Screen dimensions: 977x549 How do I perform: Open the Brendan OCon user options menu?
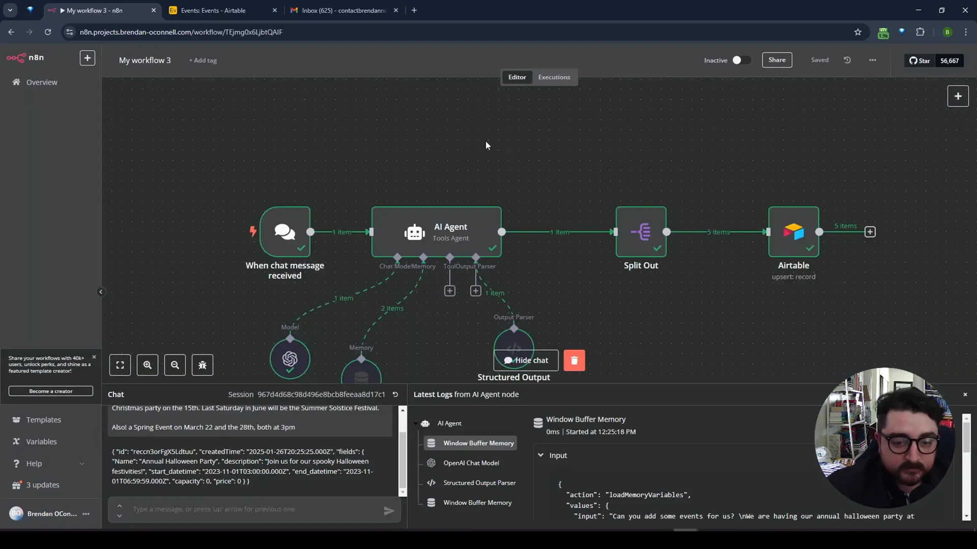tap(86, 514)
